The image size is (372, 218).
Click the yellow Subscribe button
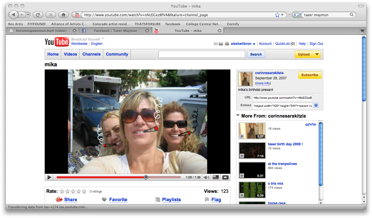pos(310,75)
